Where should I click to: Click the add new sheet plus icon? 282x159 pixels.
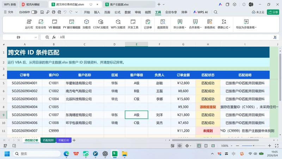tap(74, 140)
